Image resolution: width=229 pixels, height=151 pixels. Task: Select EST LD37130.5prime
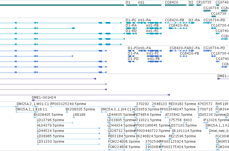183,126
